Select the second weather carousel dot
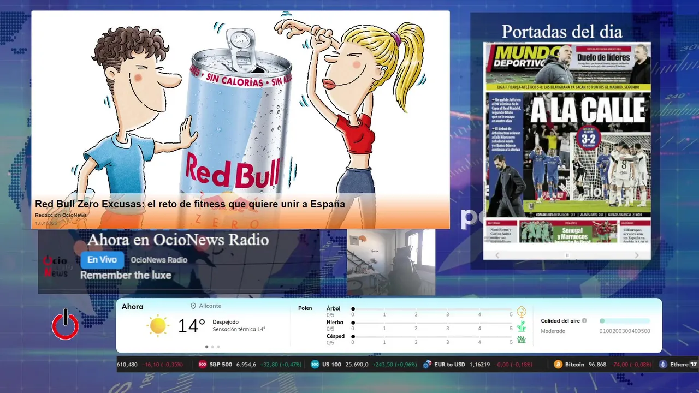 click(x=212, y=347)
